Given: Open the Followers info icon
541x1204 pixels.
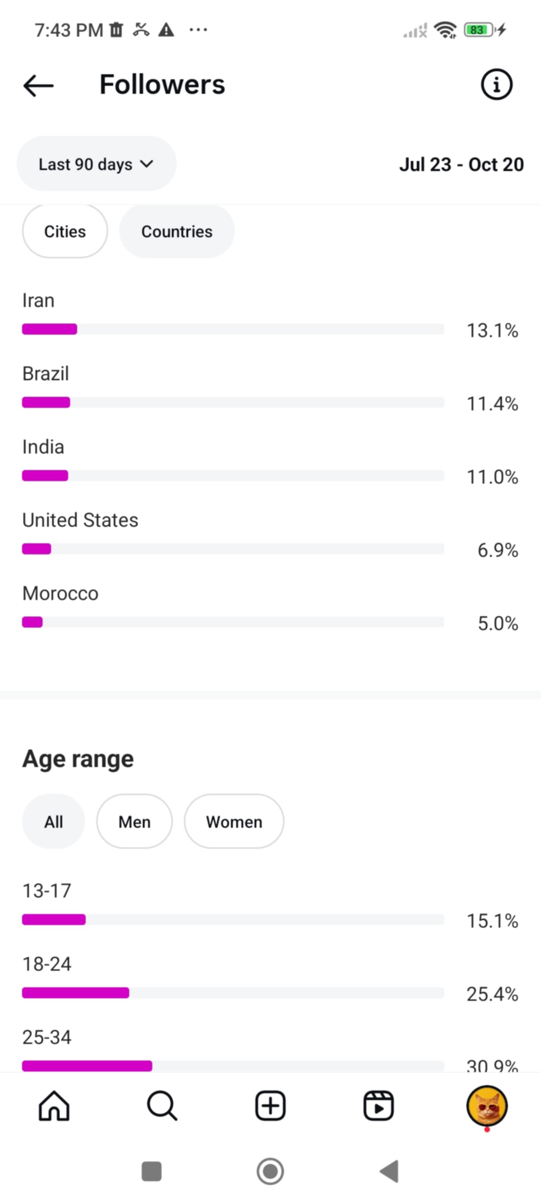Looking at the screenshot, I should click(496, 84).
